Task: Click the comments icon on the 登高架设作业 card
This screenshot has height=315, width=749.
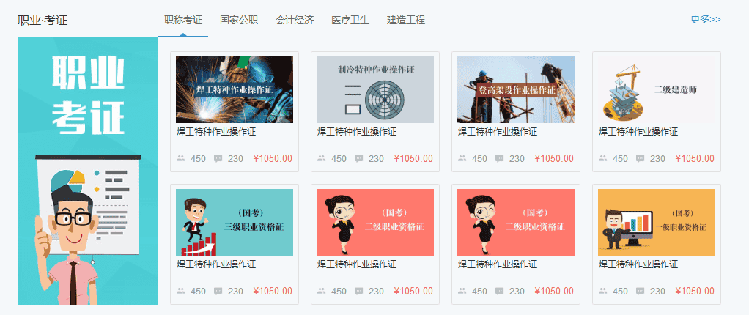Action: pos(500,158)
